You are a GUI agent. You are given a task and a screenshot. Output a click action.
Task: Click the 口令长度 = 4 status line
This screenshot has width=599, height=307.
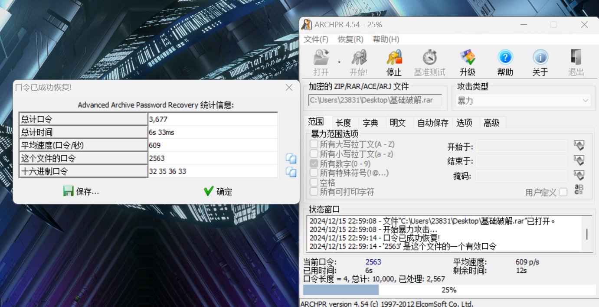click(374, 279)
